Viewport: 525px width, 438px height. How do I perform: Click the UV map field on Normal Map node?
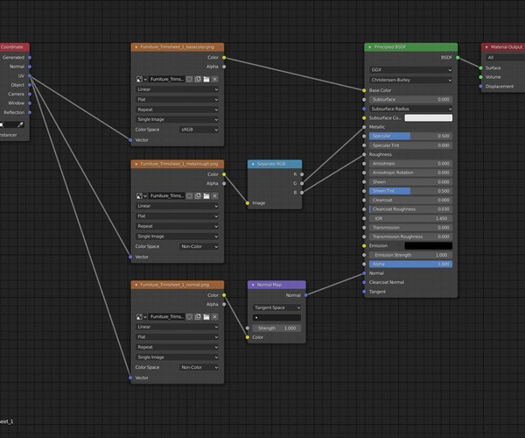click(276, 318)
